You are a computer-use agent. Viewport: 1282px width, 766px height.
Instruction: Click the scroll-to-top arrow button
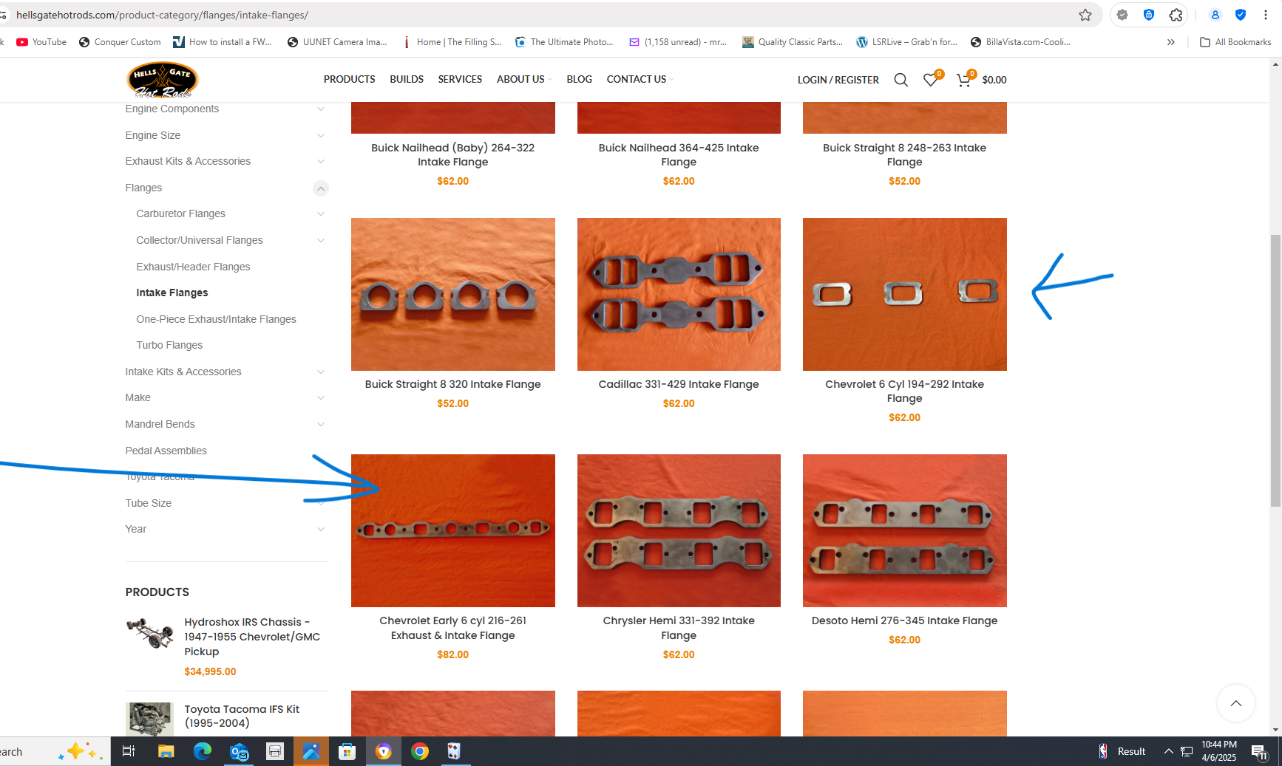tap(1235, 703)
